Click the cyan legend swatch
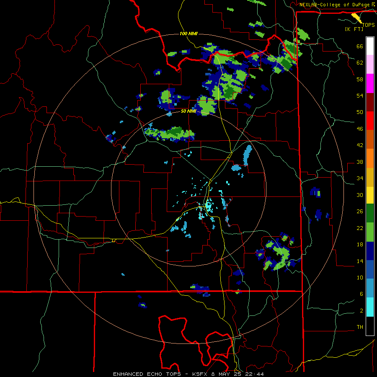This screenshot has width=377, height=377. (370, 307)
